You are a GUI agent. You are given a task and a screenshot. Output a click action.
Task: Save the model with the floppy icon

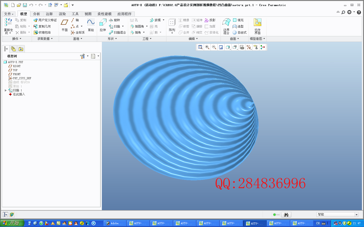(x=25, y=5)
